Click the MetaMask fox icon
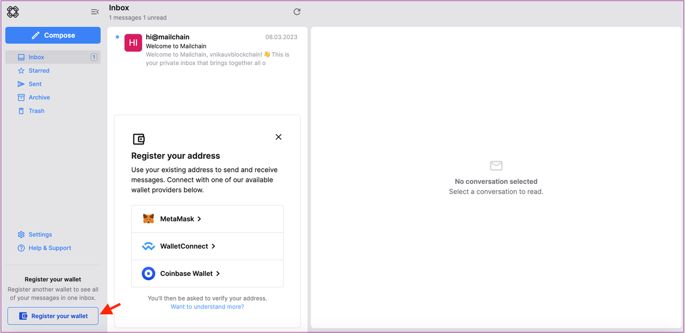 pos(148,219)
